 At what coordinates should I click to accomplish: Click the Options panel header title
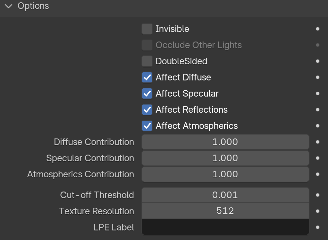(x=33, y=6)
